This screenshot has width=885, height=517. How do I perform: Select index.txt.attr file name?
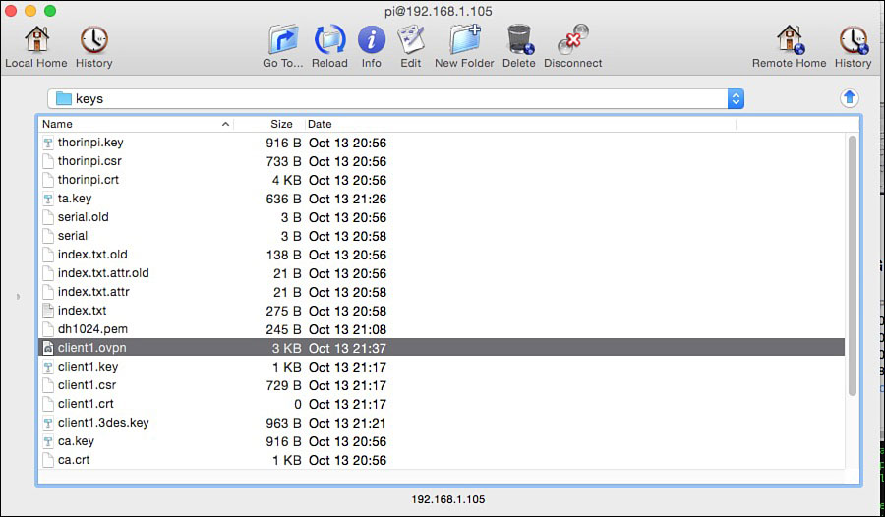coord(93,292)
